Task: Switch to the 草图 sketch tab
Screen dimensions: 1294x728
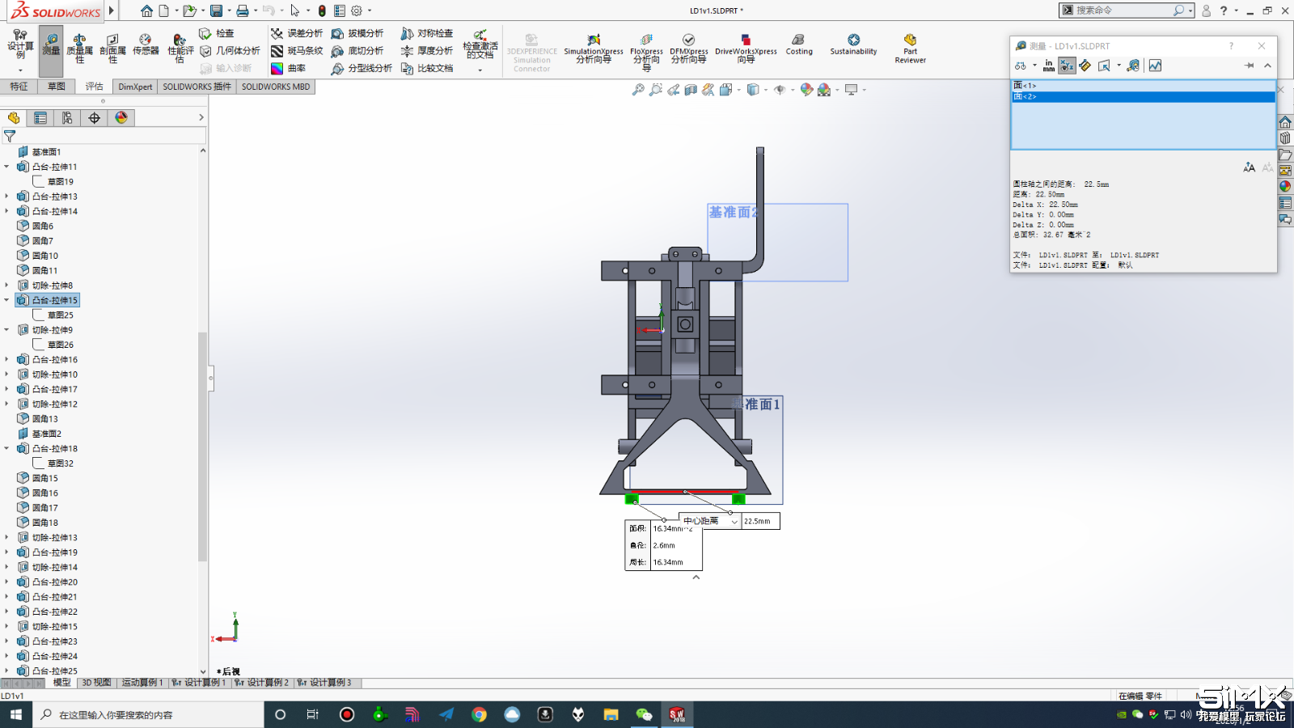Action: click(56, 87)
